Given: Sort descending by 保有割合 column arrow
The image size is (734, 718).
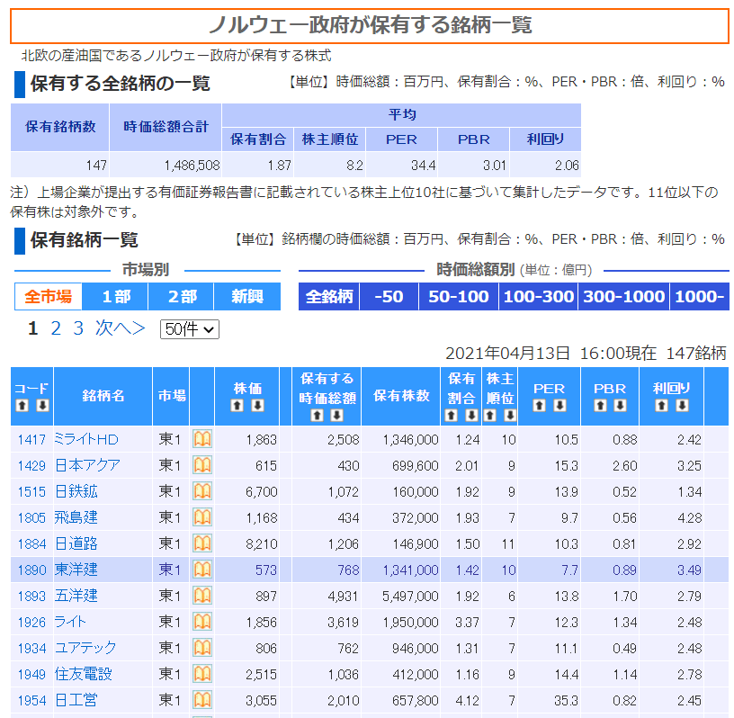Looking at the screenshot, I should (x=471, y=416).
